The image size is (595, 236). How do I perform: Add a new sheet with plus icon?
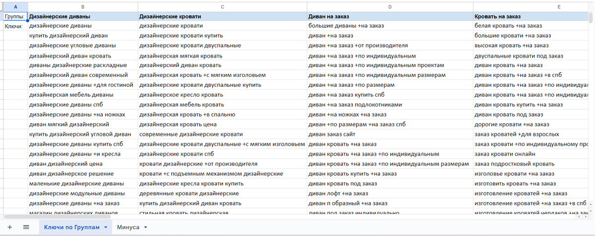[x=10, y=227]
